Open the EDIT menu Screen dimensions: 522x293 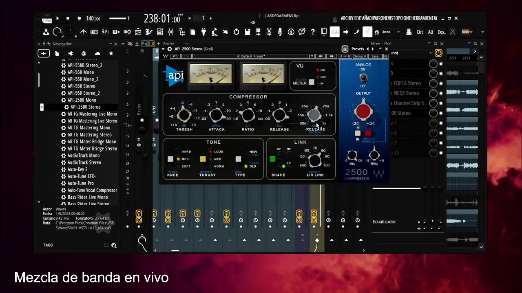(x=358, y=18)
